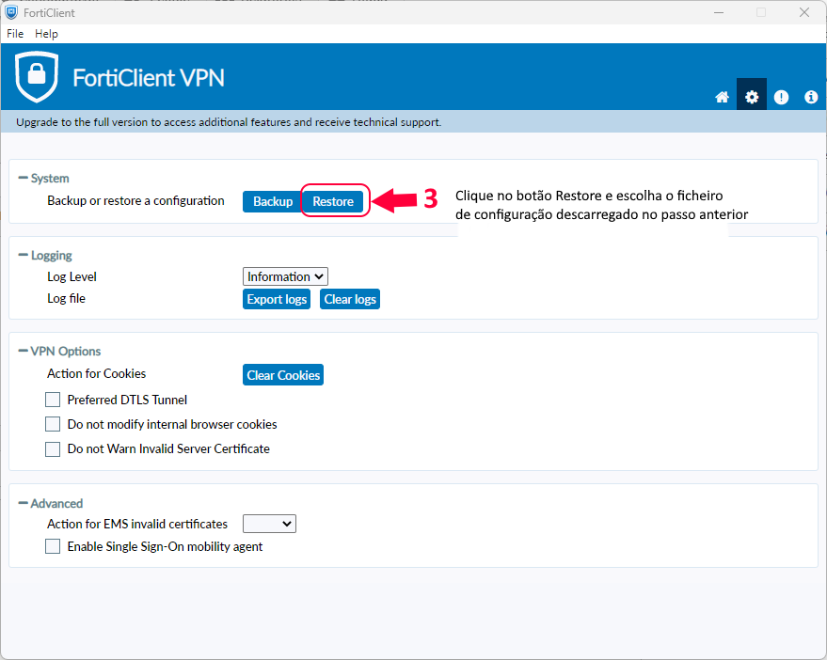Click the Export logs button
Screen dimensions: 827x660
[x=277, y=299]
